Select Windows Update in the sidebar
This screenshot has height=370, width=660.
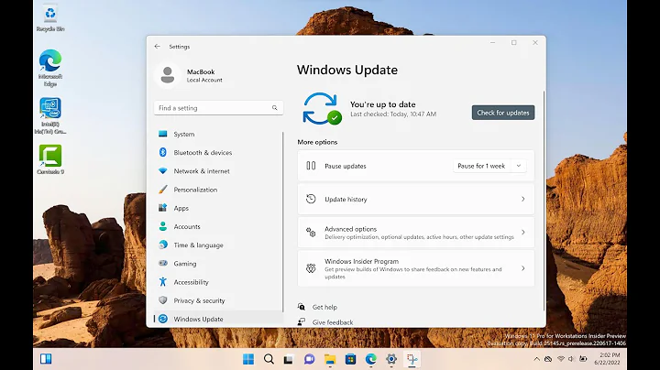(x=218, y=319)
